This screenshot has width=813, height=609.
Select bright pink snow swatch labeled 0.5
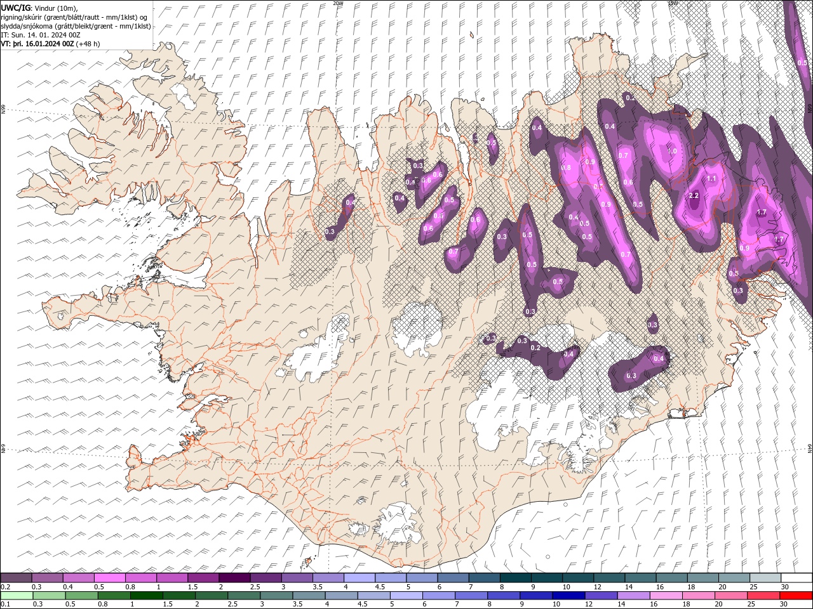110,578
